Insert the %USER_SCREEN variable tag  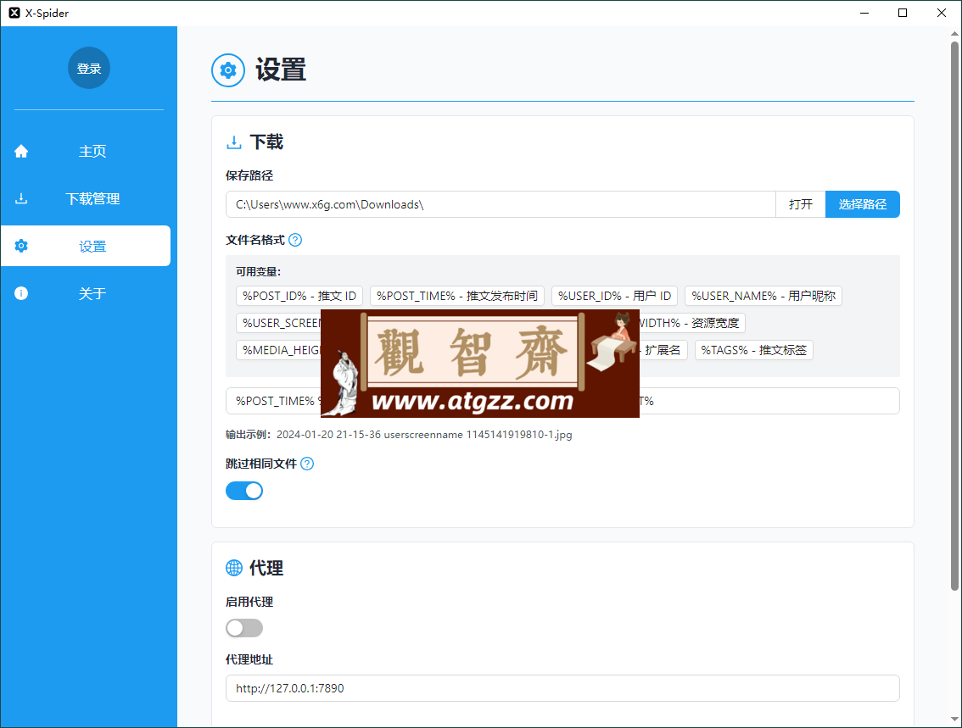[x=278, y=323]
